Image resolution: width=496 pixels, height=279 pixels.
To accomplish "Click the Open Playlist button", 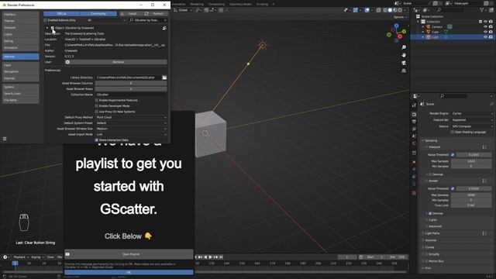I will tap(129, 254).
